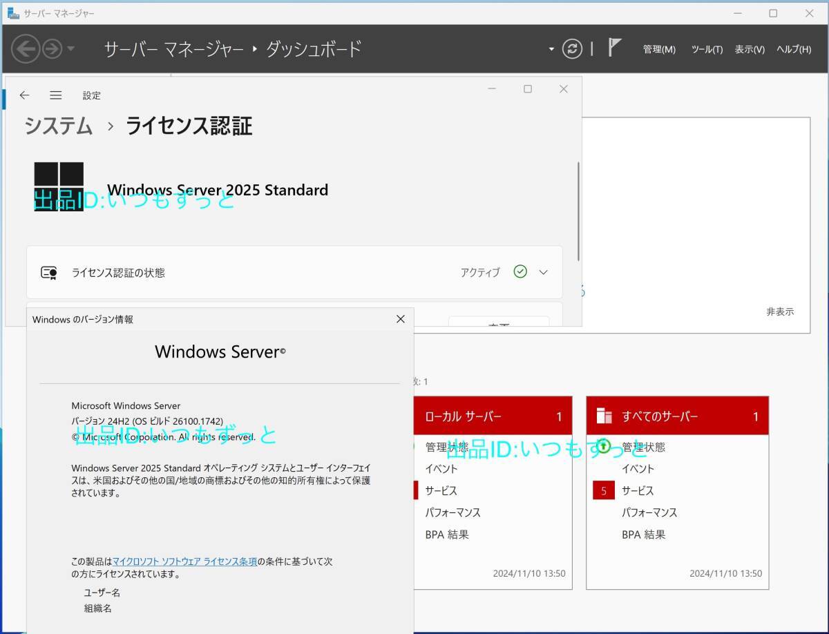
Task: Open 管理状態 in the ローカル サーバー tile
Action: (446, 447)
